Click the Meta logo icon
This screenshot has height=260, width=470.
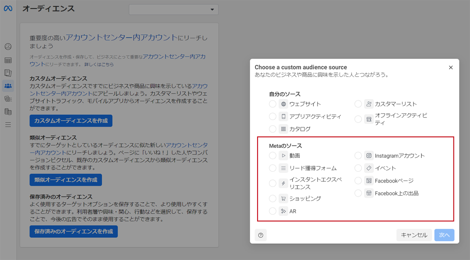point(8,9)
